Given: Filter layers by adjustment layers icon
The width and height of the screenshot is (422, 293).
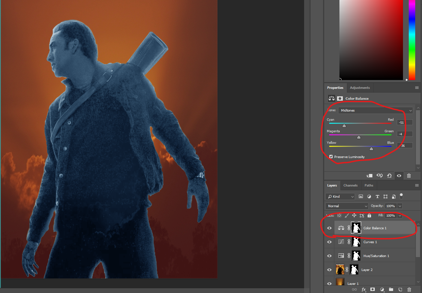Looking at the screenshot, I should click(x=369, y=196).
